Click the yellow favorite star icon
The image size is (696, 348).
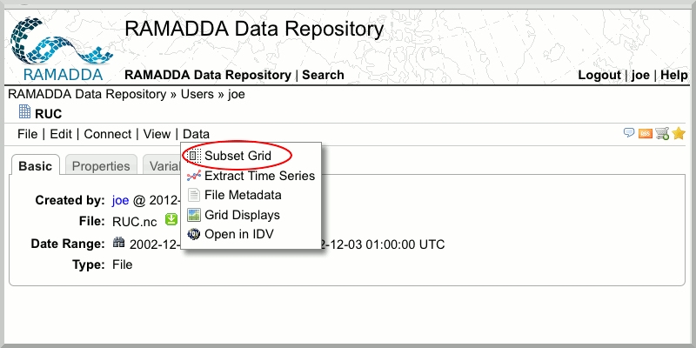pos(679,133)
